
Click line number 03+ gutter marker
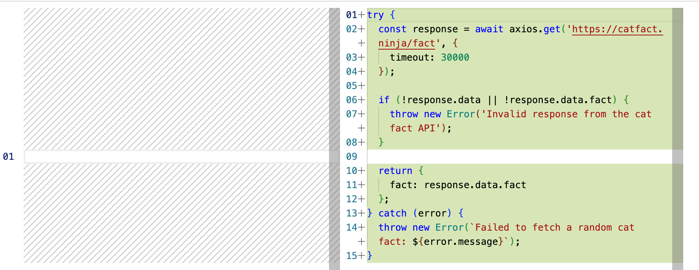[x=355, y=57]
